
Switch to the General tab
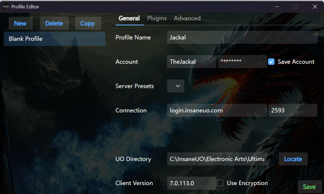coord(129,18)
